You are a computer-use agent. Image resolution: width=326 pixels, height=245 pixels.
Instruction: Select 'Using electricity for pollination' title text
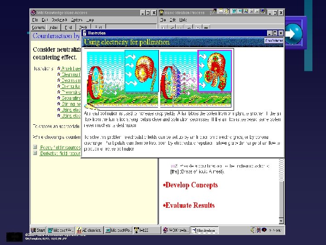click(x=127, y=42)
